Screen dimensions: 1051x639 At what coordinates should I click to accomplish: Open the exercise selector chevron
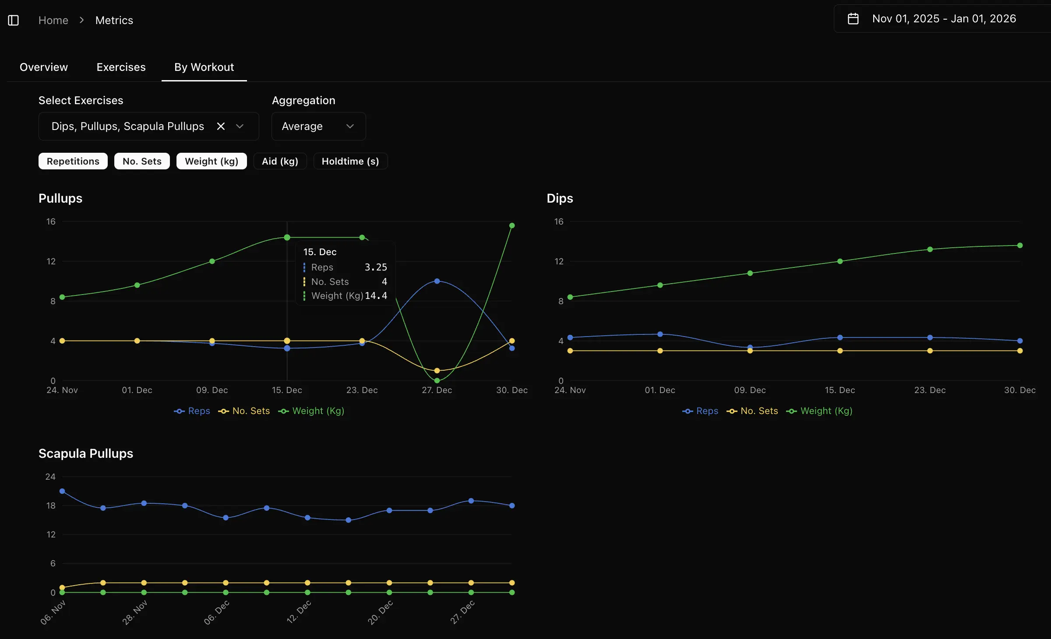click(x=240, y=126)
